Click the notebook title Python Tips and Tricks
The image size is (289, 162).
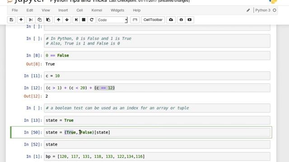79,1
